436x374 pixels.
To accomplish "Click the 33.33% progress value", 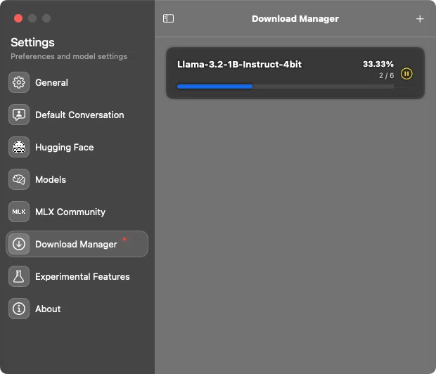I will pyautogui.click(x=378, y=64).
